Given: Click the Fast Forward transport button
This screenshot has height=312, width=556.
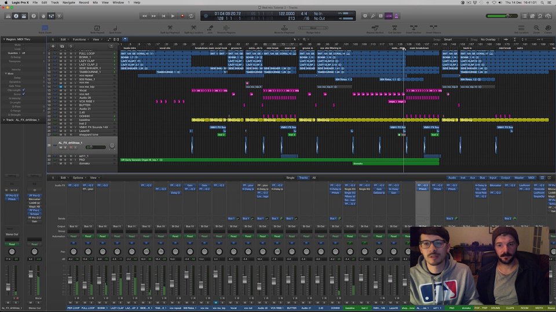Looking at the screenshot, I should tap(153, 16).
